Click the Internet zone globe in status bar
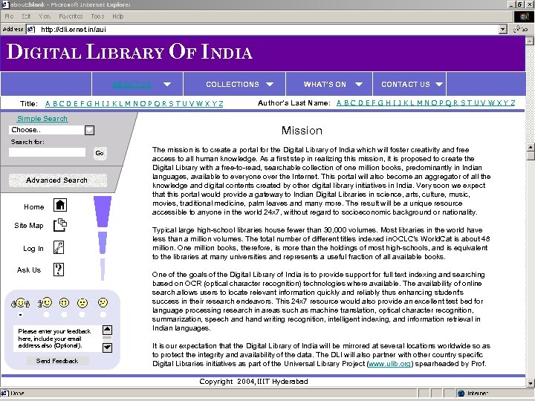 (x=461, y=393)
